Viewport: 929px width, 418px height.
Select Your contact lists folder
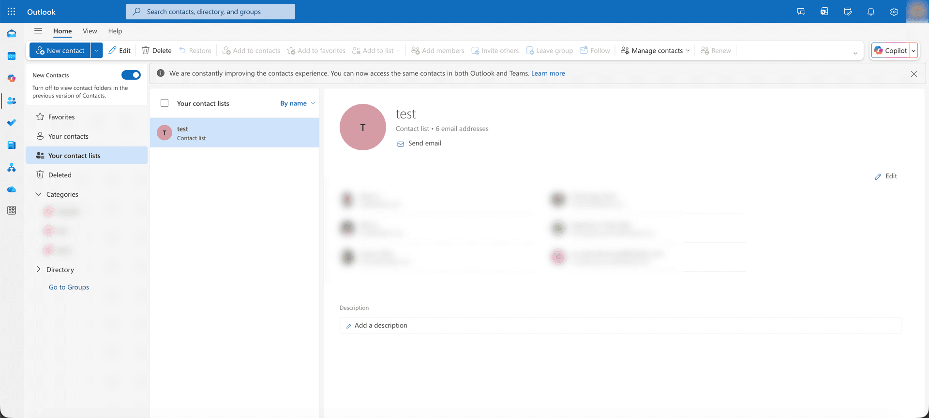[87, 156]
